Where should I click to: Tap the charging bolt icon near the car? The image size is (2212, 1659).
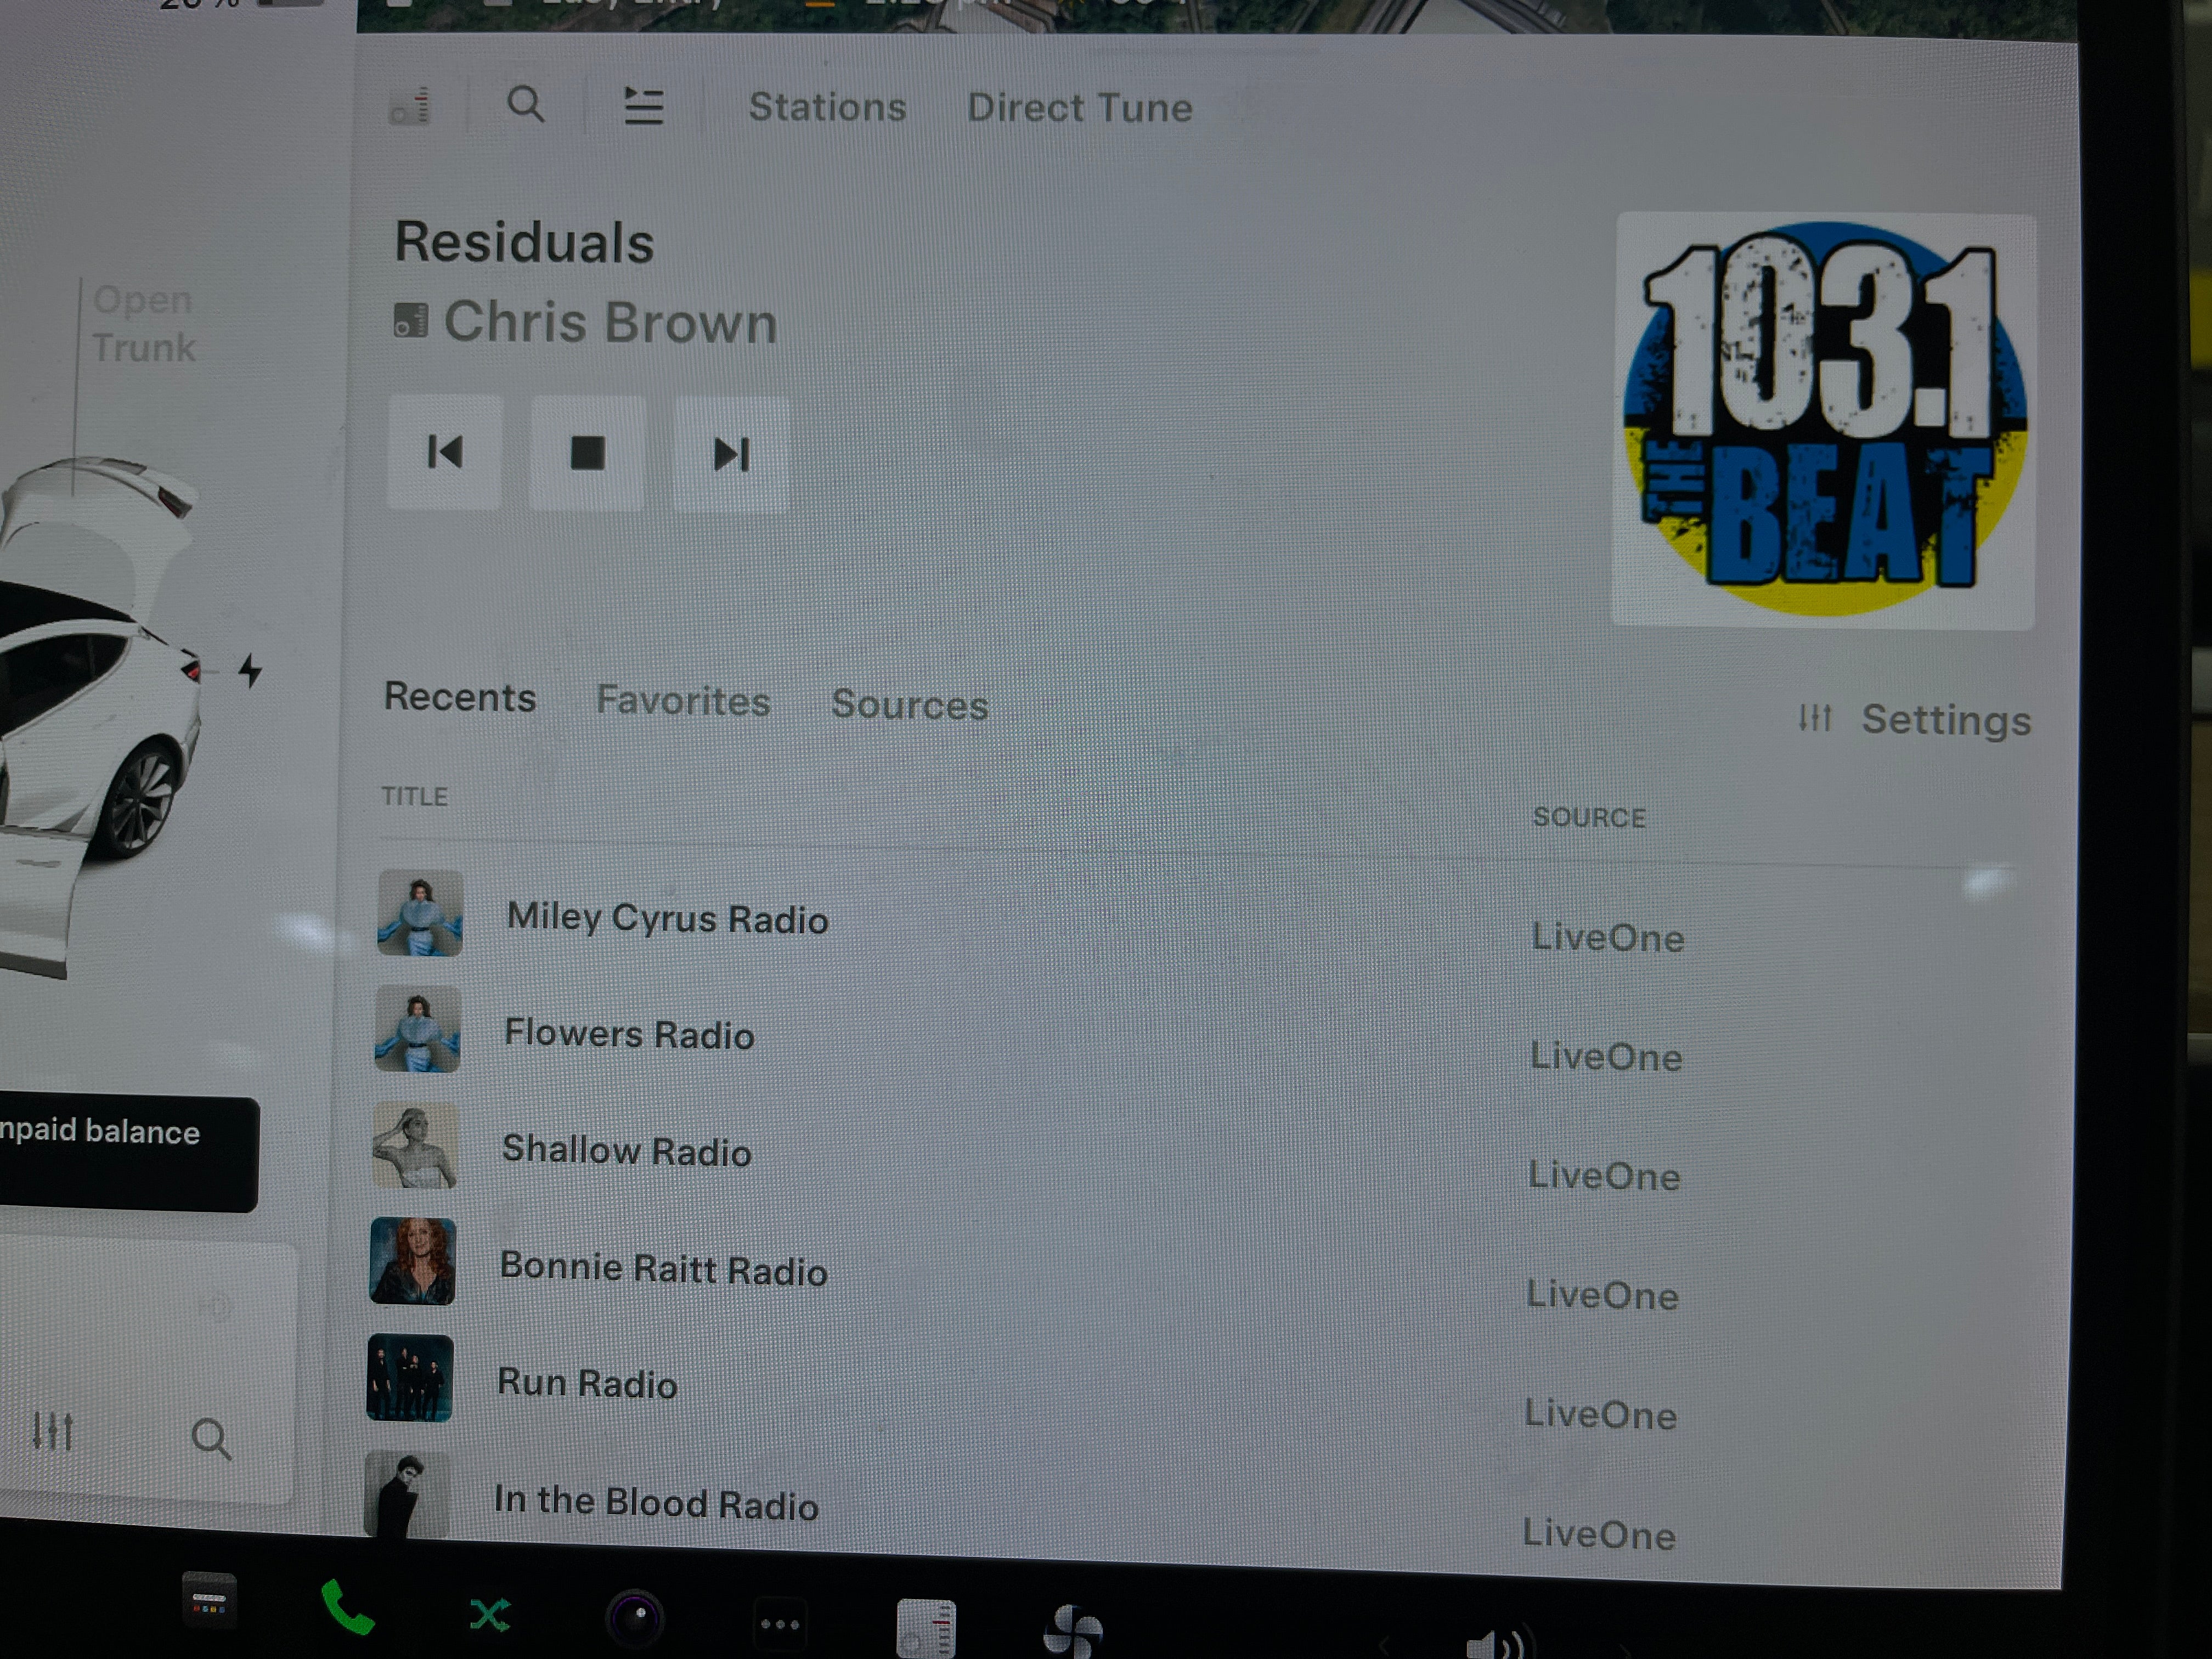pyautogui.click(x=250, y=670)
